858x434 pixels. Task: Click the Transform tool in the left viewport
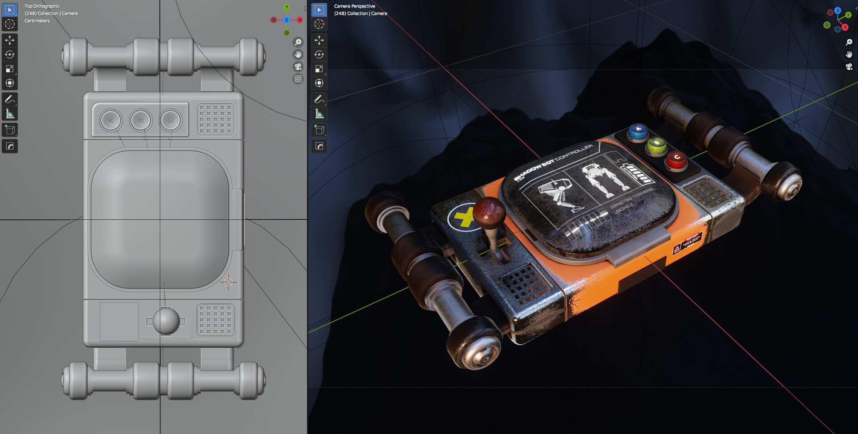click(x=9, y=83)
